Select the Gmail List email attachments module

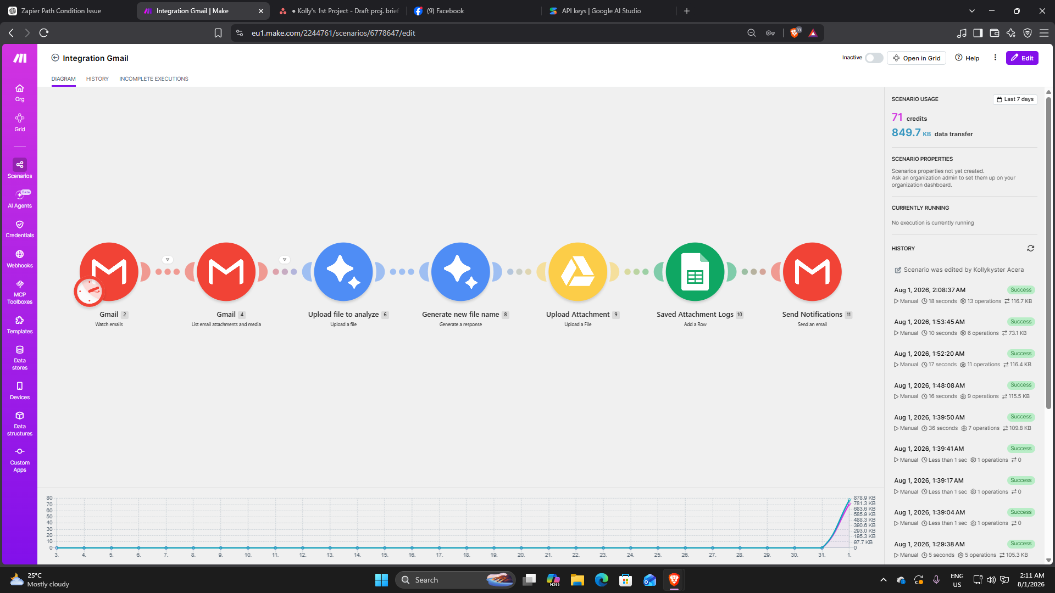pyautogui.click(x=226, y=272)
